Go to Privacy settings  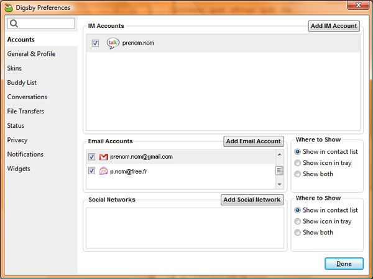pos(17,140)
